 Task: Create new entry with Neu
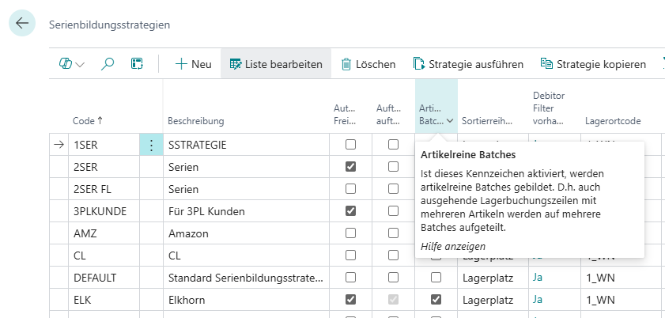pyautogui.click(x=193, y=64)
